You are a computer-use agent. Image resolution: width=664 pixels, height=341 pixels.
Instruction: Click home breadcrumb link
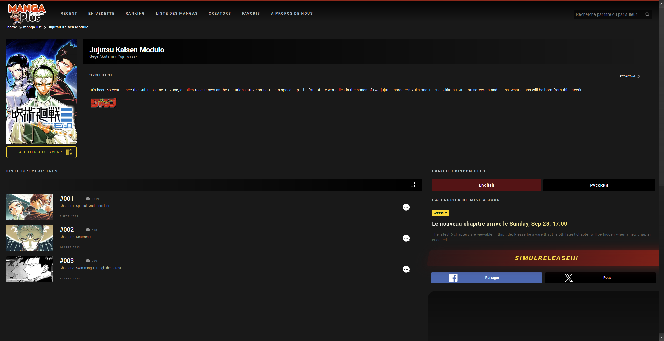12,27
